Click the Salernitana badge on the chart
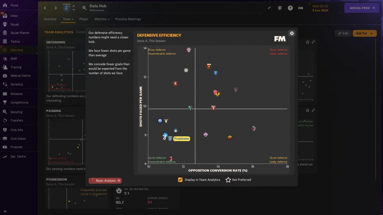Image resolution: width=383 pixels, height=215 pixels. click(175, 84)
